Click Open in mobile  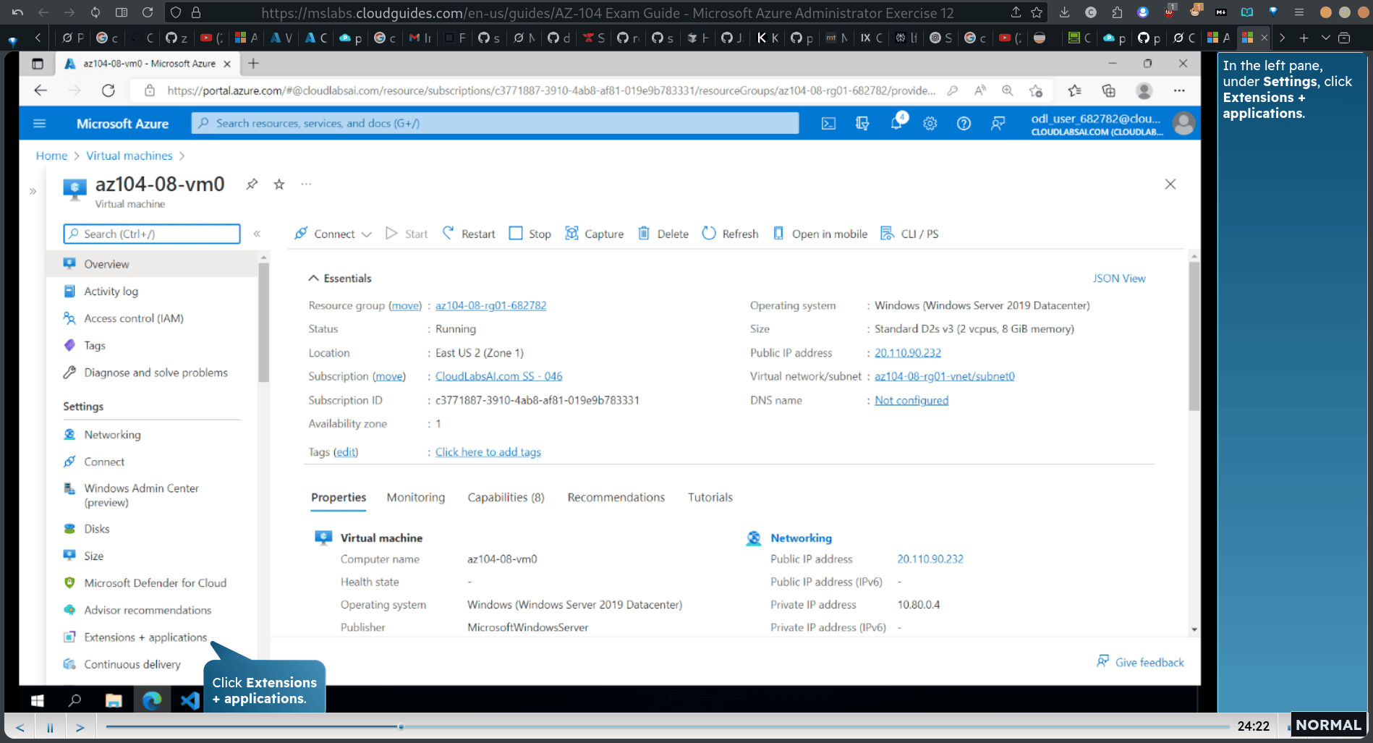pos(820,234)
